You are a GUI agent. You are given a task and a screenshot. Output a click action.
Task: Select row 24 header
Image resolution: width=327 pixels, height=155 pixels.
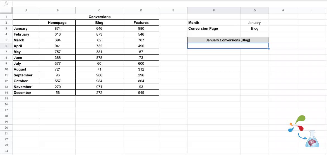[6, 151]
